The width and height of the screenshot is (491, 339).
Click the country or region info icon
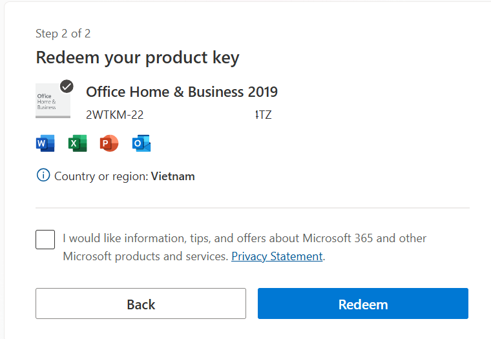pyautogui.click(x=43, y=175)
